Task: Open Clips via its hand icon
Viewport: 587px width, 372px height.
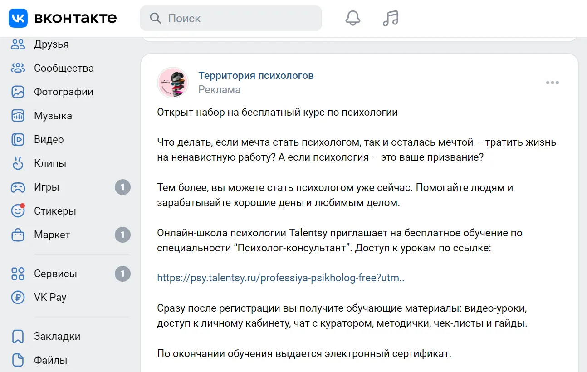Action: coord(18,163)
